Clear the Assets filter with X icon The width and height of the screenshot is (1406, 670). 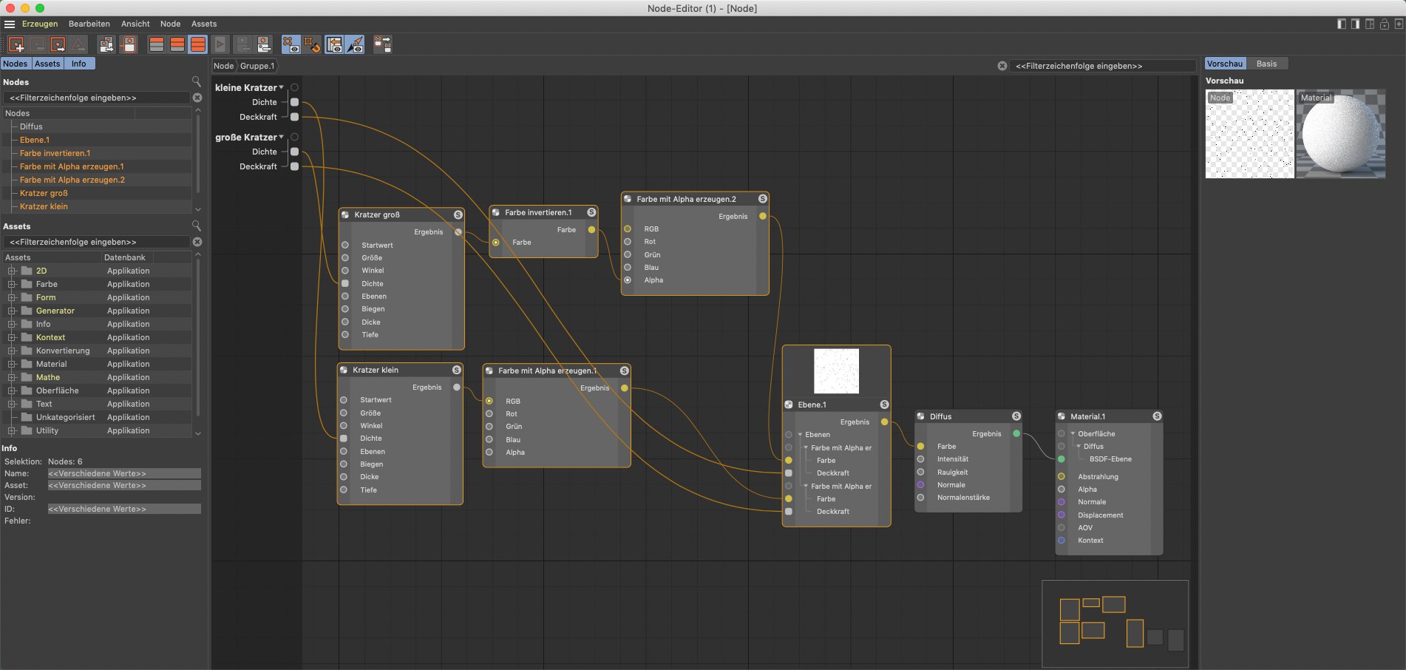click(x=197, y=242)
